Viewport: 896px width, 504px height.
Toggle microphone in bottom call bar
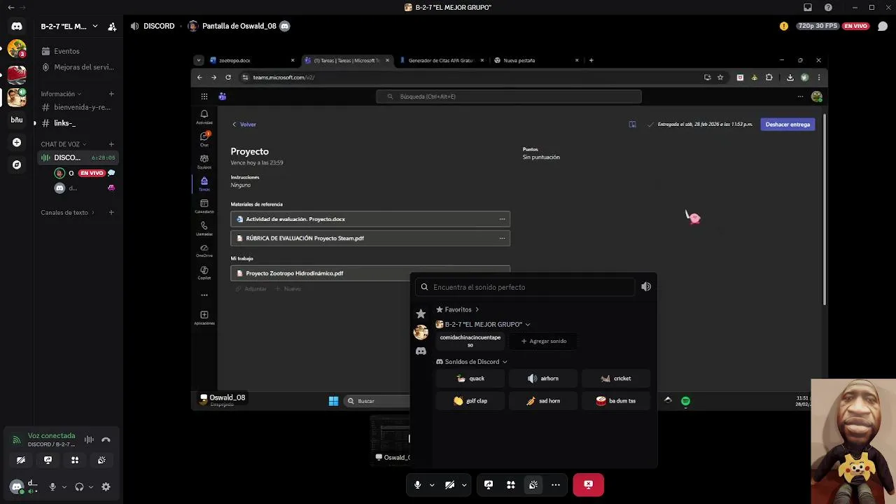pos(417,484)
